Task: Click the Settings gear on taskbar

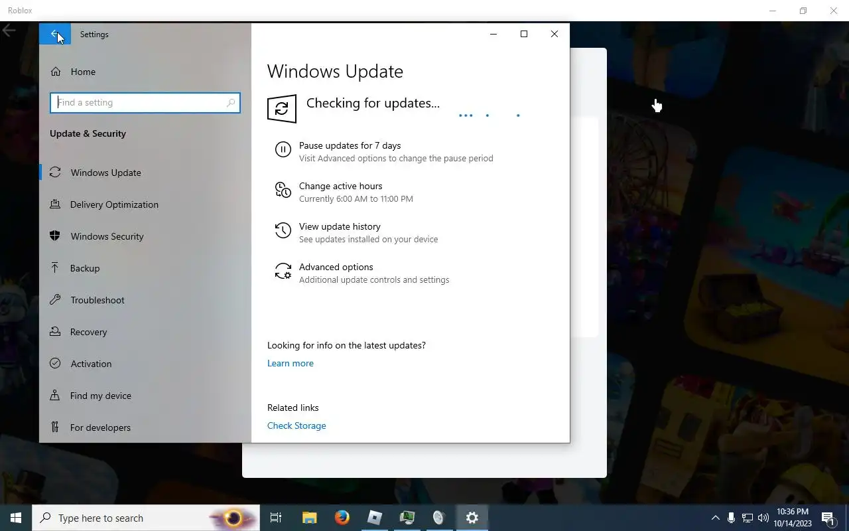Action: [x=472, y=518]
